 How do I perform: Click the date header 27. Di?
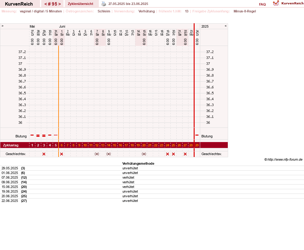tap(32, 33)
